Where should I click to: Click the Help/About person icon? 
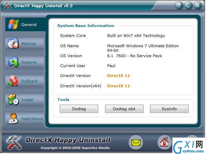(13, 118)
